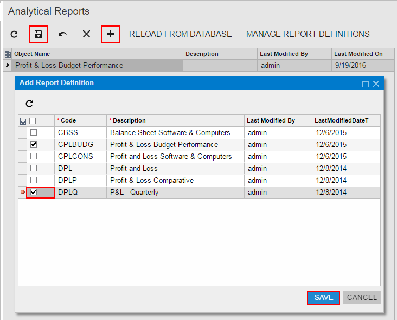The image size is (397, 320).
Task: Refresh the Add Report Definition dialog list
Action: click(x=29, y=104)
